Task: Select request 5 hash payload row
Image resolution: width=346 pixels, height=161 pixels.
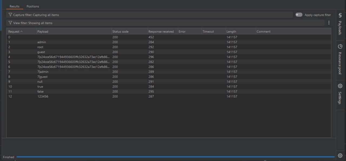Action: 169,62
